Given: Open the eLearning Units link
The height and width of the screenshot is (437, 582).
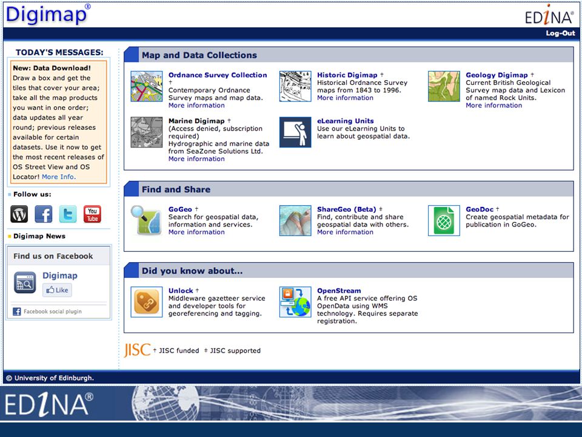Looking at the screenshot, I should click(345, 121).
